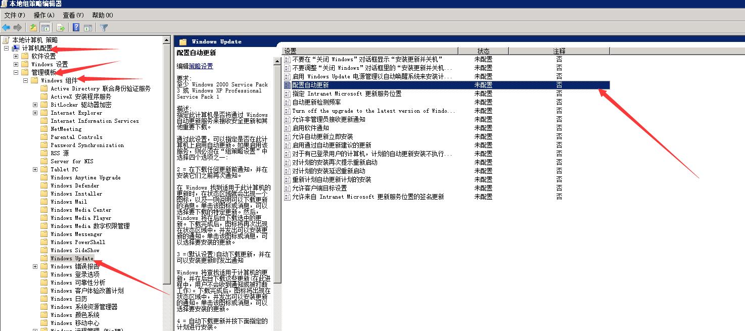The width and height of the screenshot is (745, 331).
Task: Select first policy 不要在“关闭 Windows”对话框显示
Action: point(367,59)
